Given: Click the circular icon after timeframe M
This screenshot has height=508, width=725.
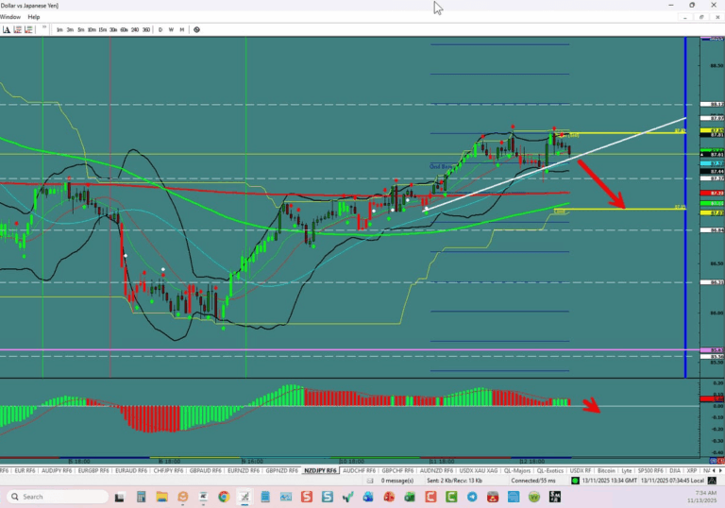Looking at the screenshot, I should click(x=197, y=29).
